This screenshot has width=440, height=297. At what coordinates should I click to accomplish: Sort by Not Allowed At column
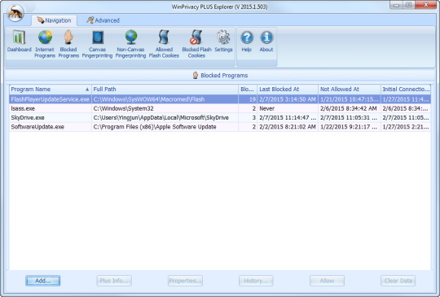point(350,90)
